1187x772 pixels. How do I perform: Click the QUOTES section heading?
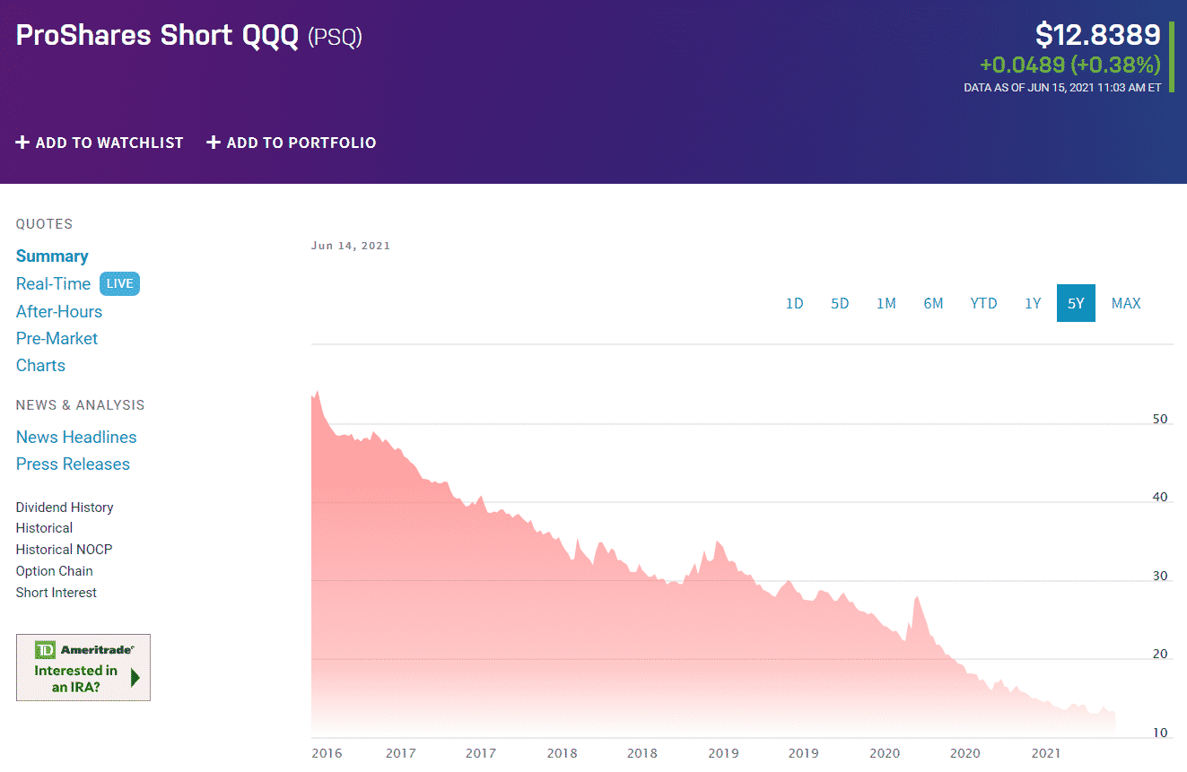tap(44, 224)
